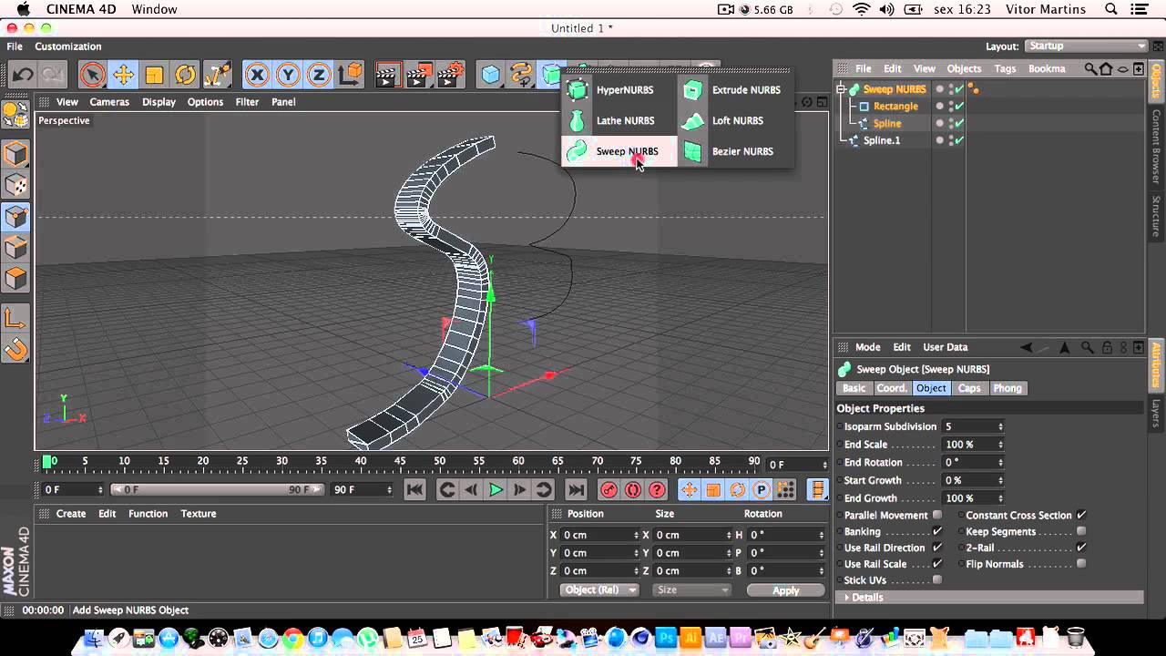1166x656 pixels.
Task: Activate the Rotate tool in the top toolbar
Action: pos(185,75)
